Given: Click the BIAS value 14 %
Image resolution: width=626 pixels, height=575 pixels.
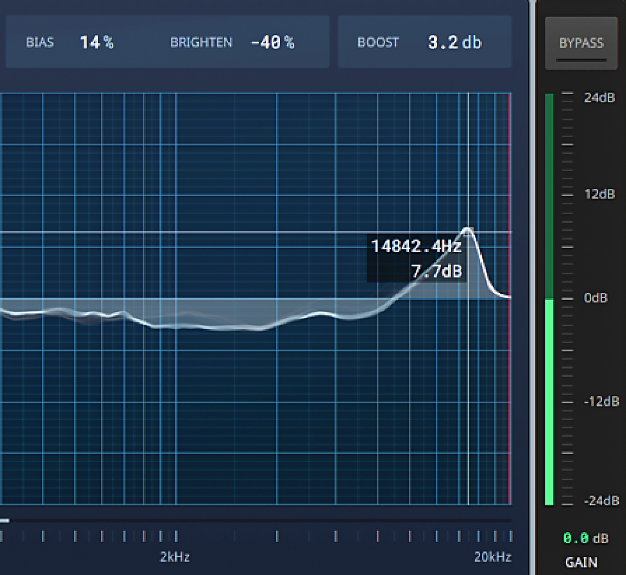Looking at the screenshot, I should pyautogui.click(x=97, y=42).
